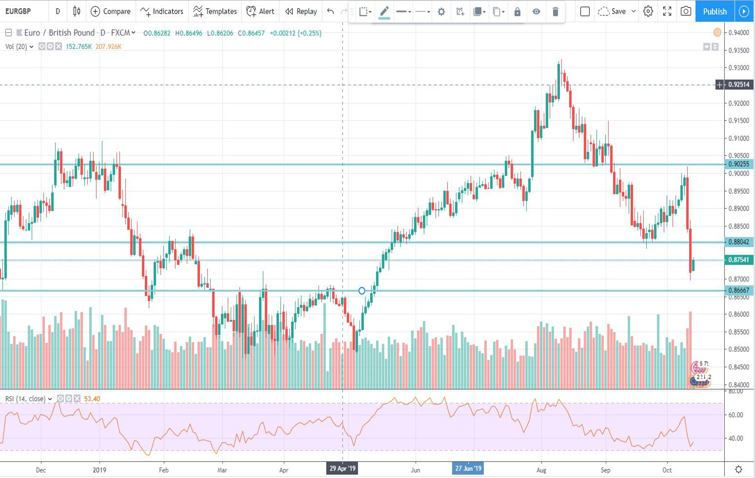Delete the drawing using the trash icon
The width and height of the screenshot is (755, 478).
[x=555, y=12]
